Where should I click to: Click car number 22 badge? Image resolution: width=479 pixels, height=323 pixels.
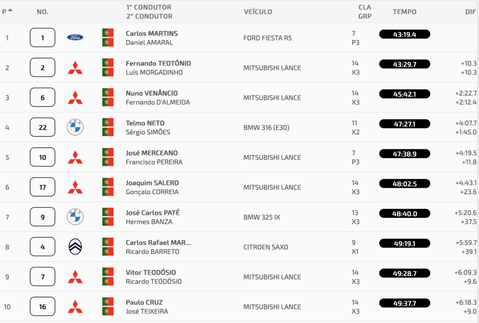43,127
